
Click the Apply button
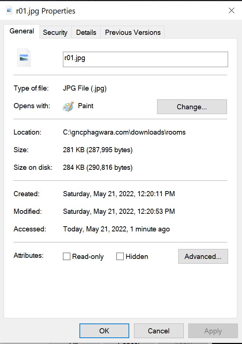point(213,331)
